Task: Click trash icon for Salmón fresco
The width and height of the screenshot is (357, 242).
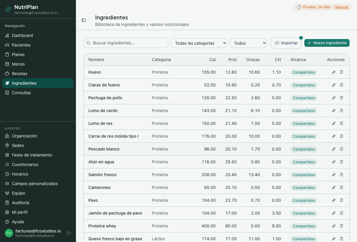Action: (x=342, y=175)
